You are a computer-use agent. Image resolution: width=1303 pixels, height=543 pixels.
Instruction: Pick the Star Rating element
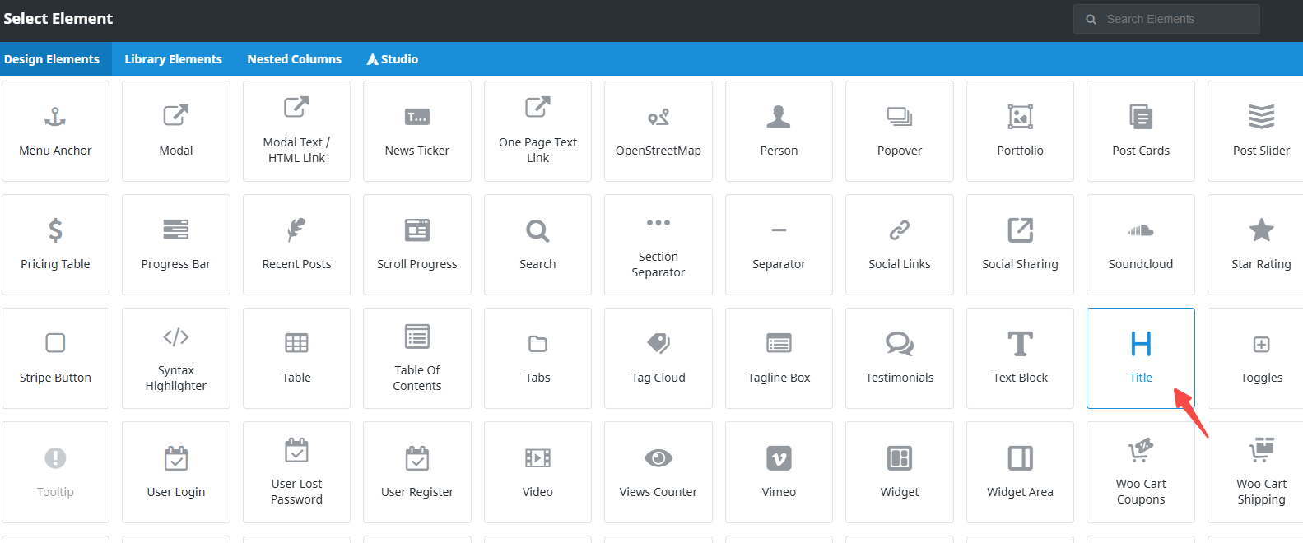1260,244
